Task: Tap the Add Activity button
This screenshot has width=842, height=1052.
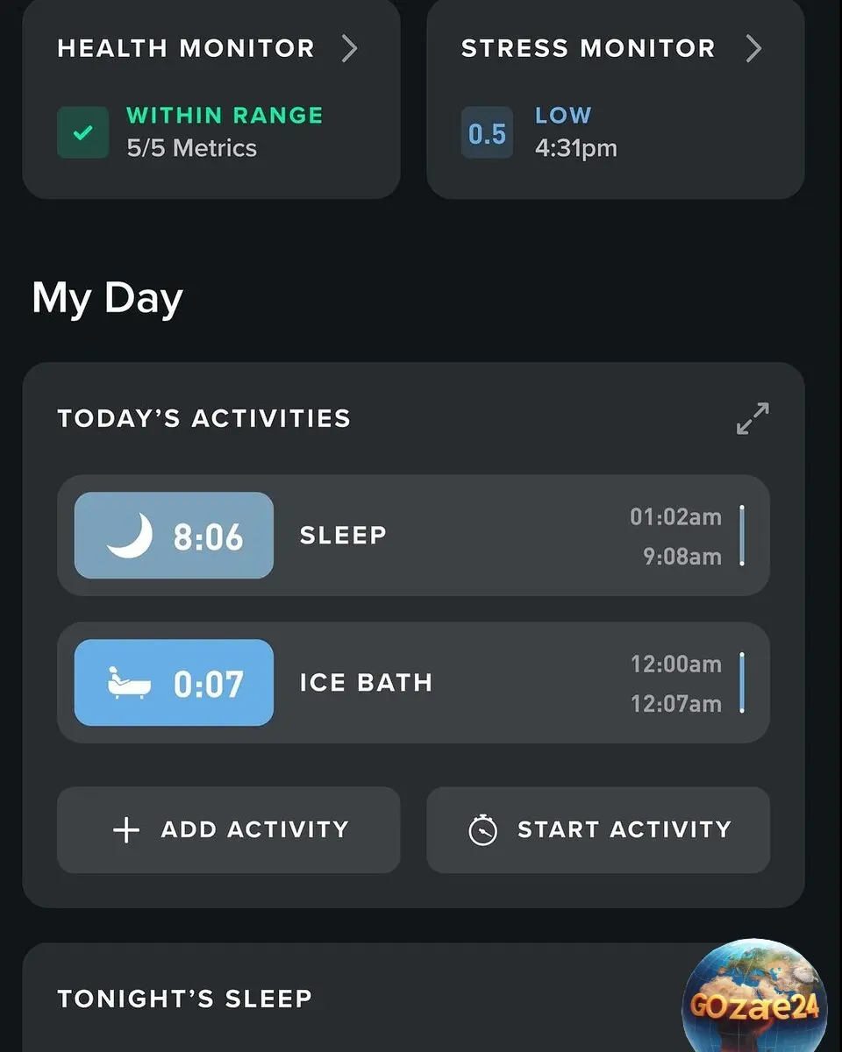Action: tap(228, 829)
